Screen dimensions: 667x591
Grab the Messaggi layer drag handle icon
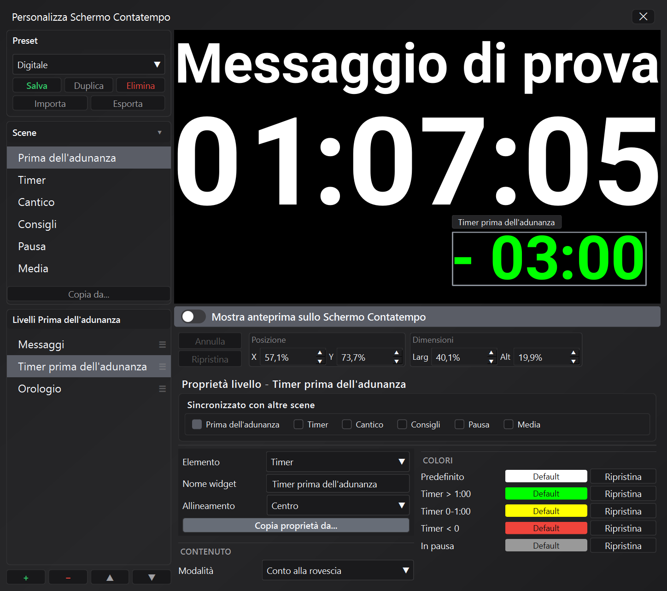pyautogui.click(x=162, y=345)
